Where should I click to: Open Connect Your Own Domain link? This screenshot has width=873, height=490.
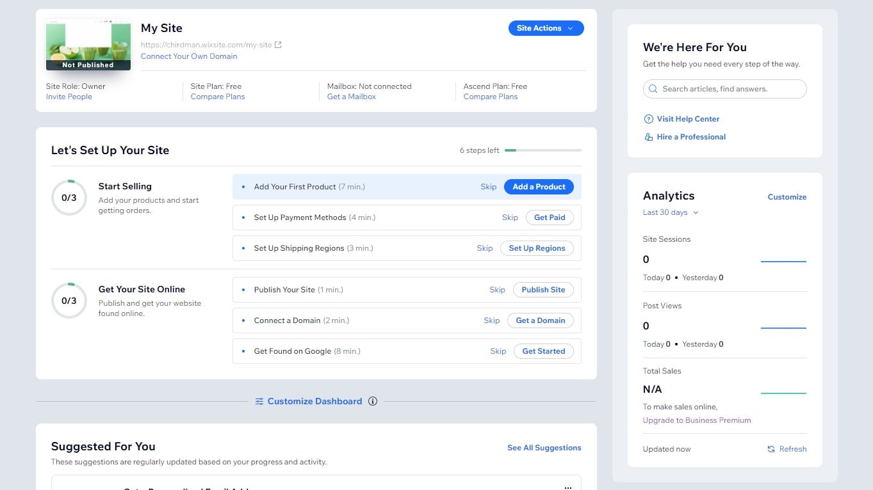tap(189, 56)
